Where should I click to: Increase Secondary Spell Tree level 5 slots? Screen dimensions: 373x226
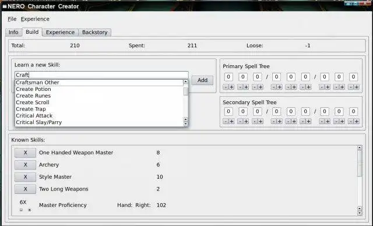tap(294, 121)
